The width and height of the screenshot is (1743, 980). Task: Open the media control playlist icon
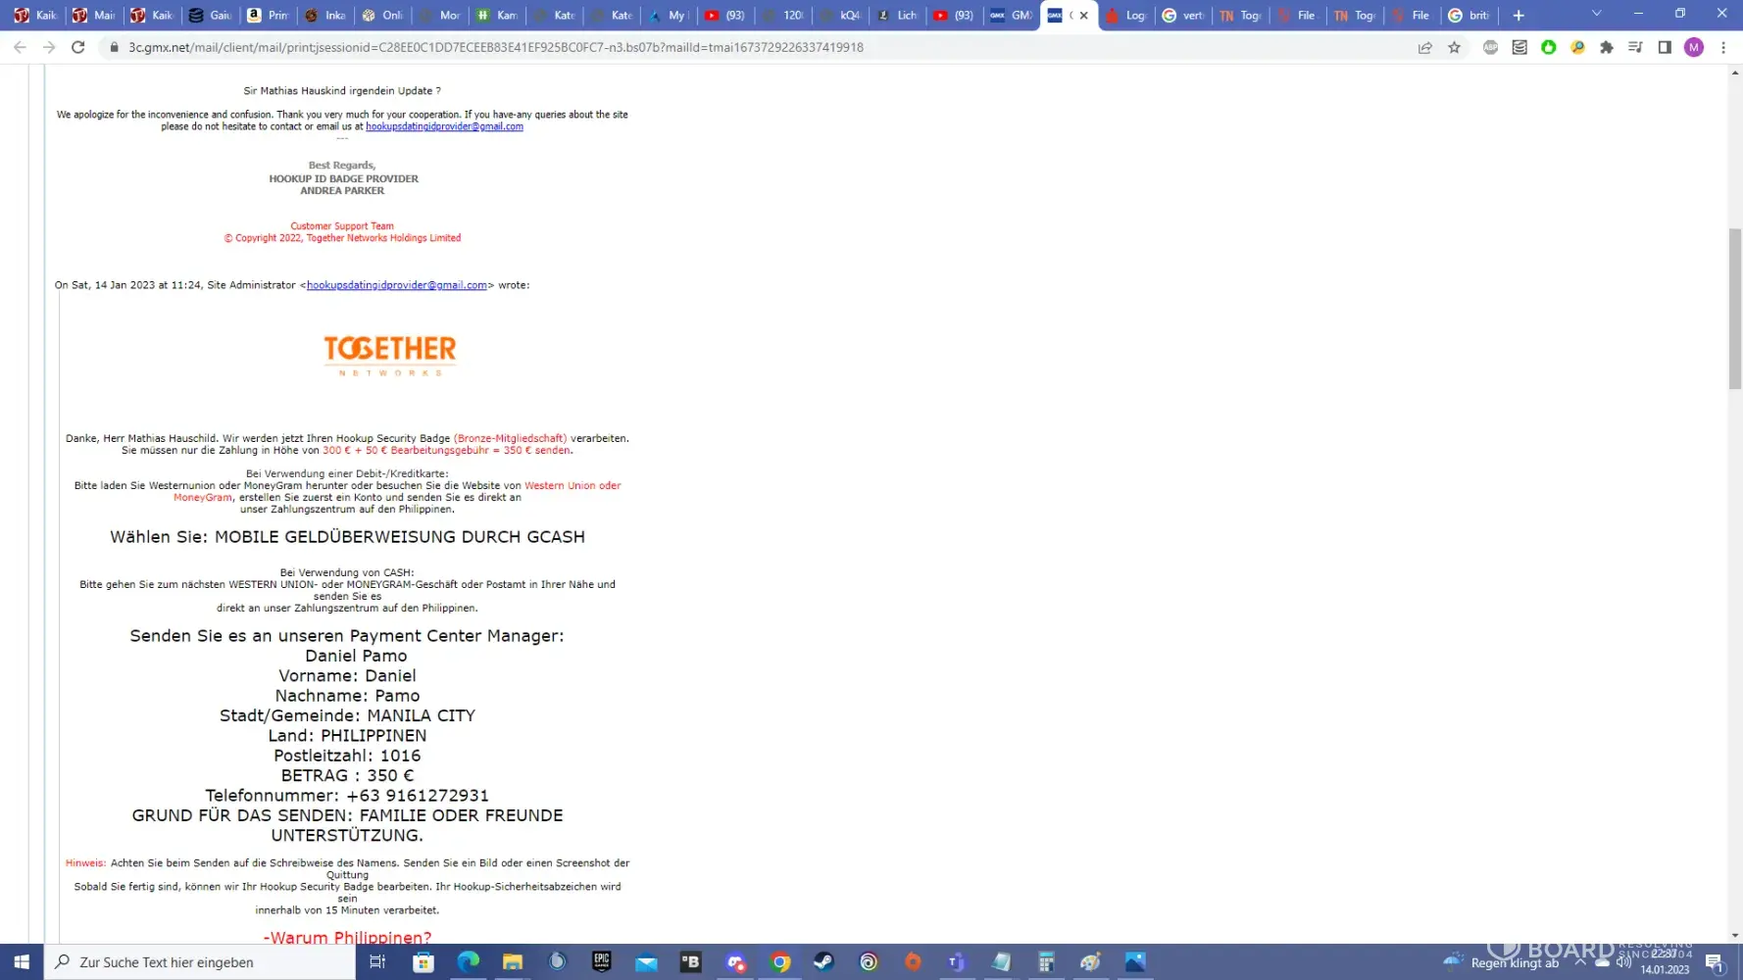tap(1635, 47)
